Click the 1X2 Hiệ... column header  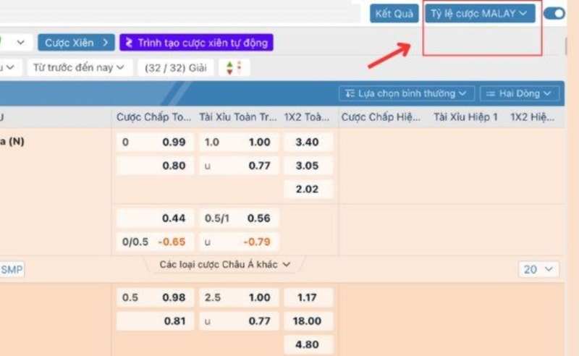(x=532, y=117)
